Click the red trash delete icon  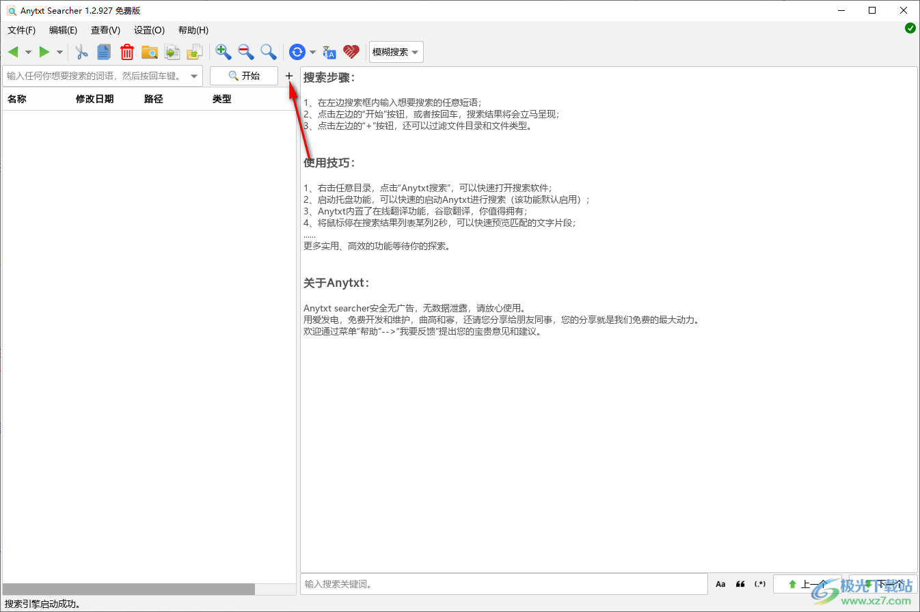127,52
